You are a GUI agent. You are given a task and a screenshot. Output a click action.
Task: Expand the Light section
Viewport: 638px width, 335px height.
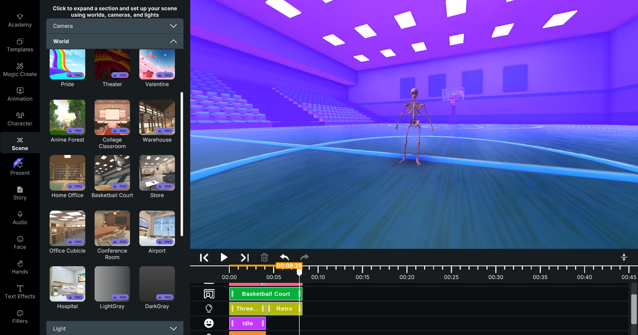(114, 328)
